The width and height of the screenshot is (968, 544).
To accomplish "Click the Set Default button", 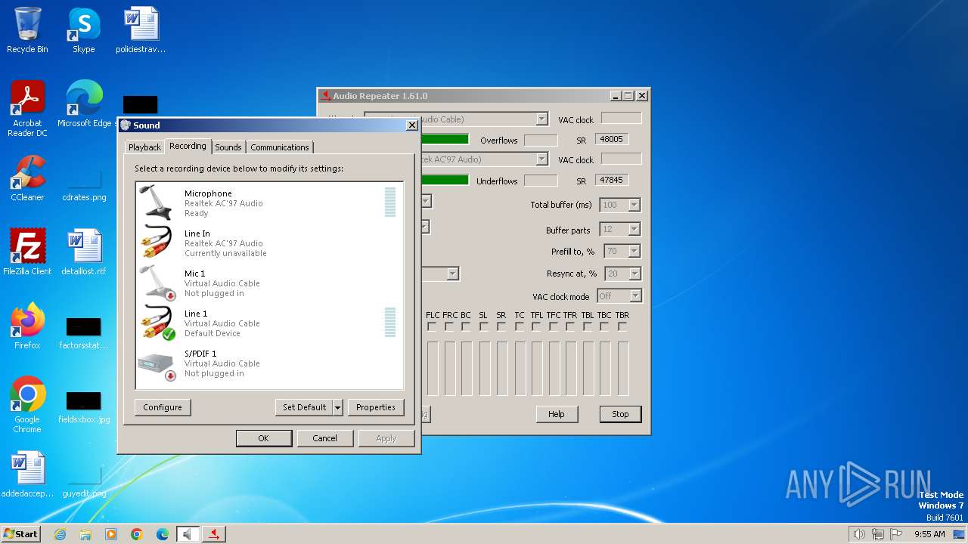I will (304, 407).
